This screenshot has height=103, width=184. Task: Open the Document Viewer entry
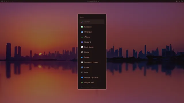tap(92, 62)
